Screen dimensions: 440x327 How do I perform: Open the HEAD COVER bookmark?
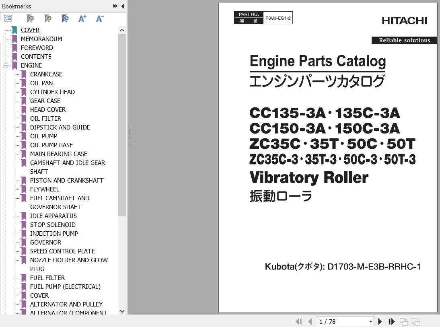(48, 109)
